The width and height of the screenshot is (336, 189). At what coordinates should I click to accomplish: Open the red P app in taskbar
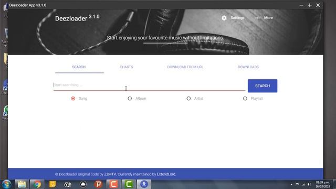coord(98,184)
